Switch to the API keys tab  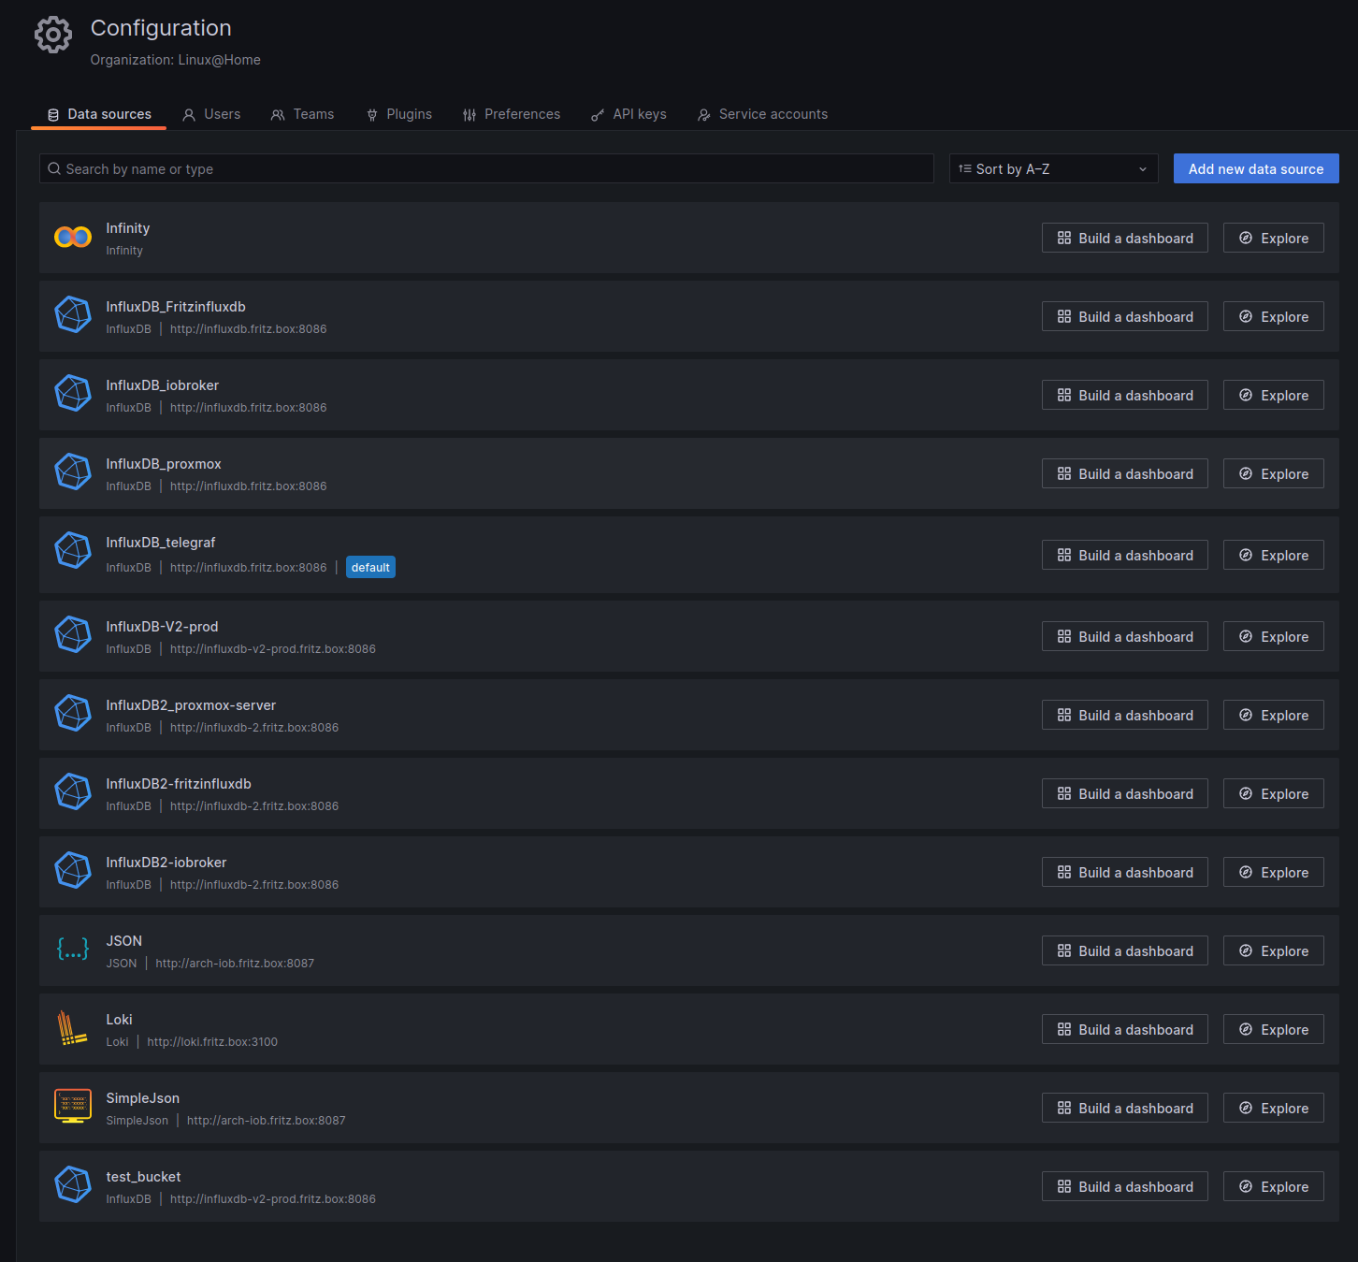click(629, 114)
